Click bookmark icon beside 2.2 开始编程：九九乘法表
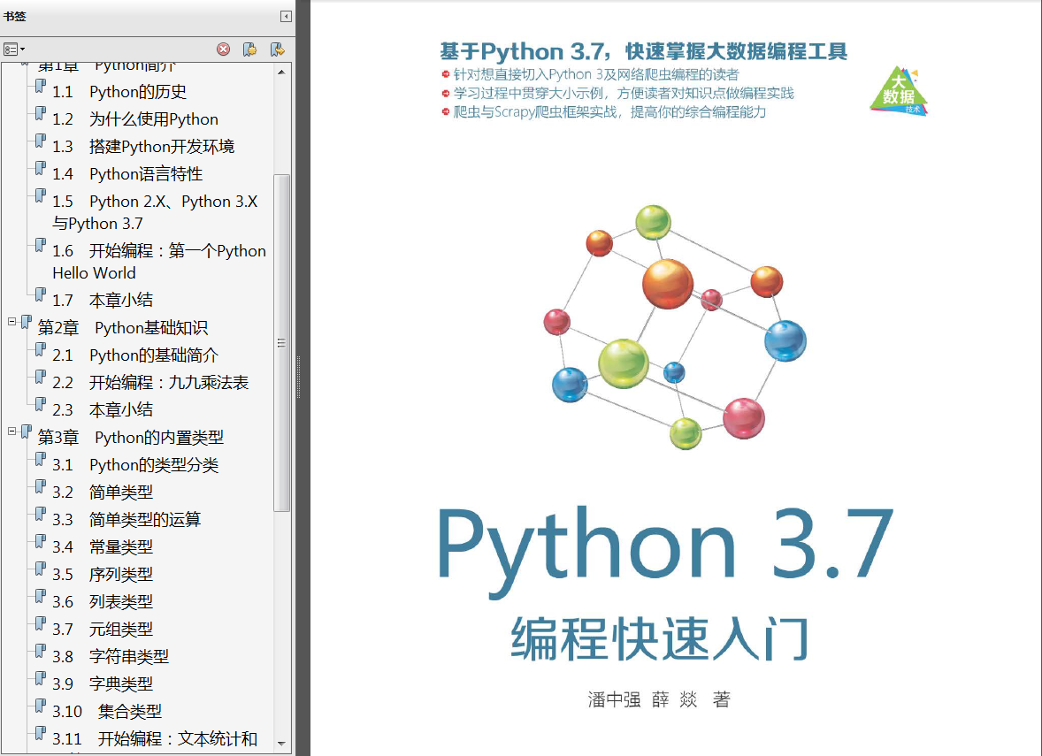The image size is (1042, 756). (x=41, y=378)
